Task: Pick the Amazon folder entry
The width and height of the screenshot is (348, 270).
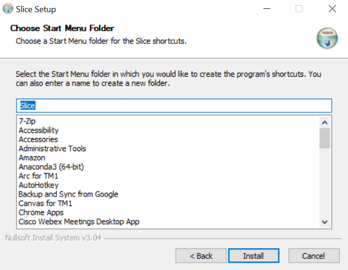Action: tap(32, 158)
